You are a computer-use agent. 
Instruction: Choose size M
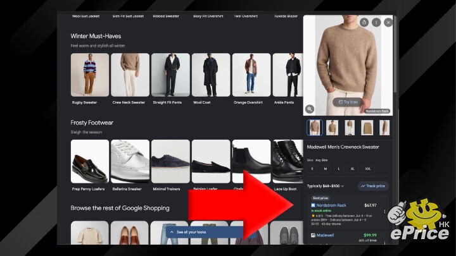click(x=326, y=169)
